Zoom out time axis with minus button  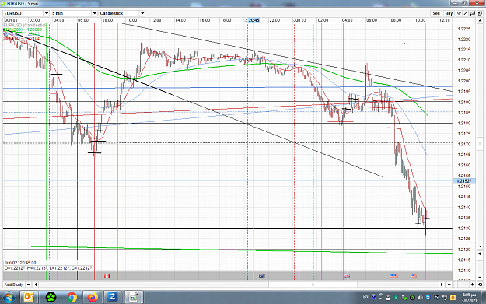449,285
